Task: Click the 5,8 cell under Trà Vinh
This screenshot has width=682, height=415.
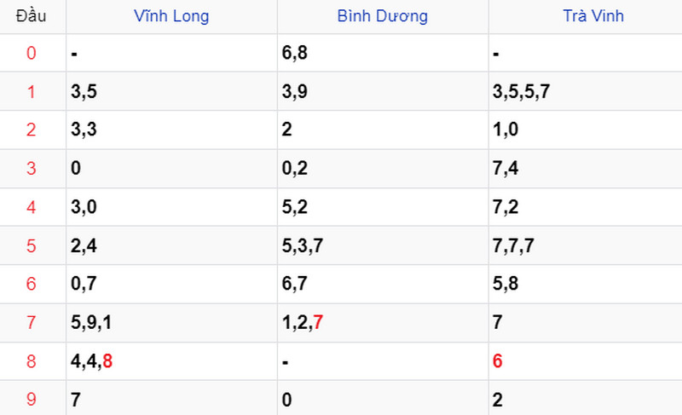Action: tap(585, 284)
